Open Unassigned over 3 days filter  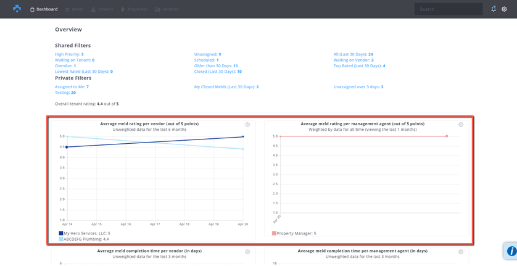click(358, 87)
